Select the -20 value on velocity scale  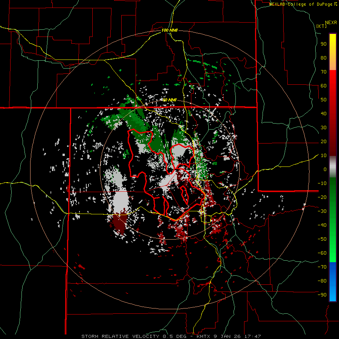point(322,197)
